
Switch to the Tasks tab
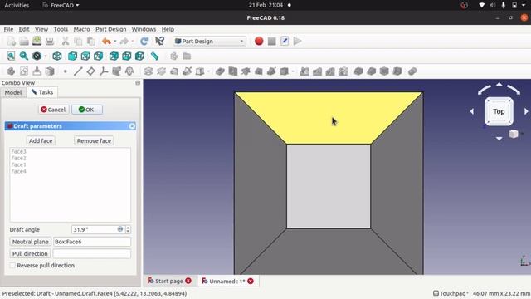click(x=42, y=92)
